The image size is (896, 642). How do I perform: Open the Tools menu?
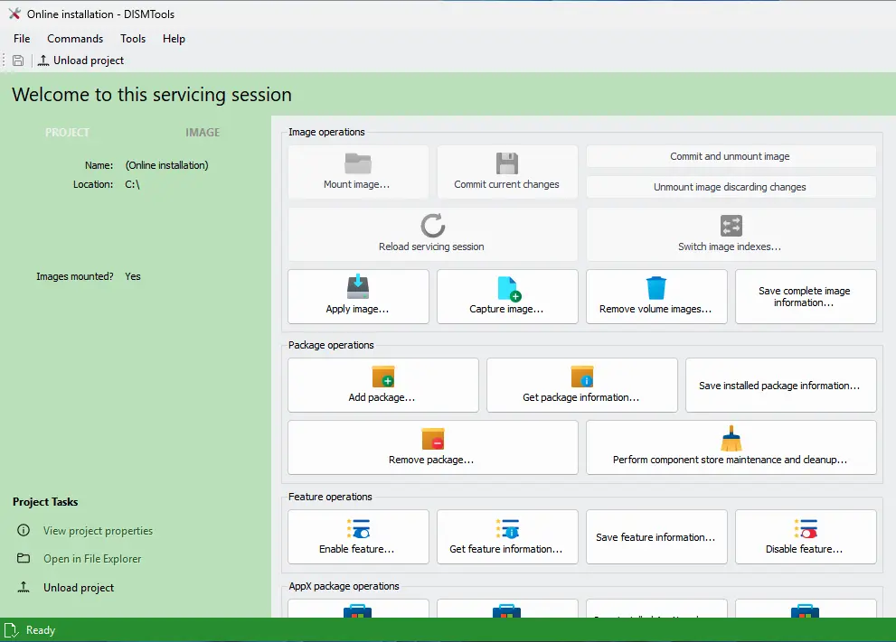point(133,39)
